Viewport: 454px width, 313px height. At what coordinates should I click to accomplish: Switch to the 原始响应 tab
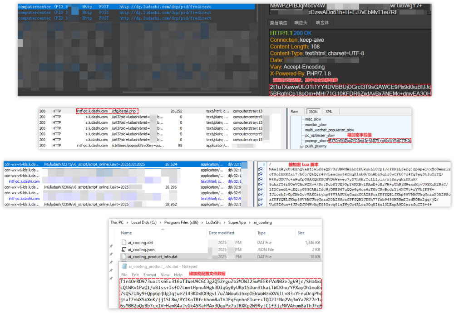click(279, 23)
